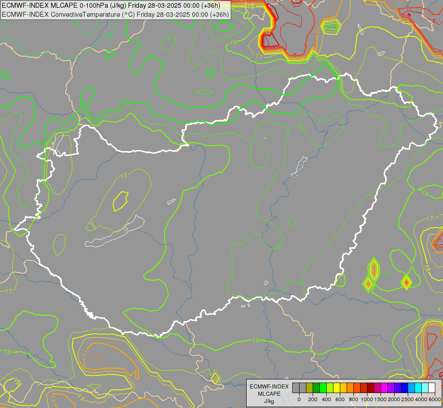Click the pure blue legend swatch
Screen dimensions: 443x408
click(x=405, y=388)
